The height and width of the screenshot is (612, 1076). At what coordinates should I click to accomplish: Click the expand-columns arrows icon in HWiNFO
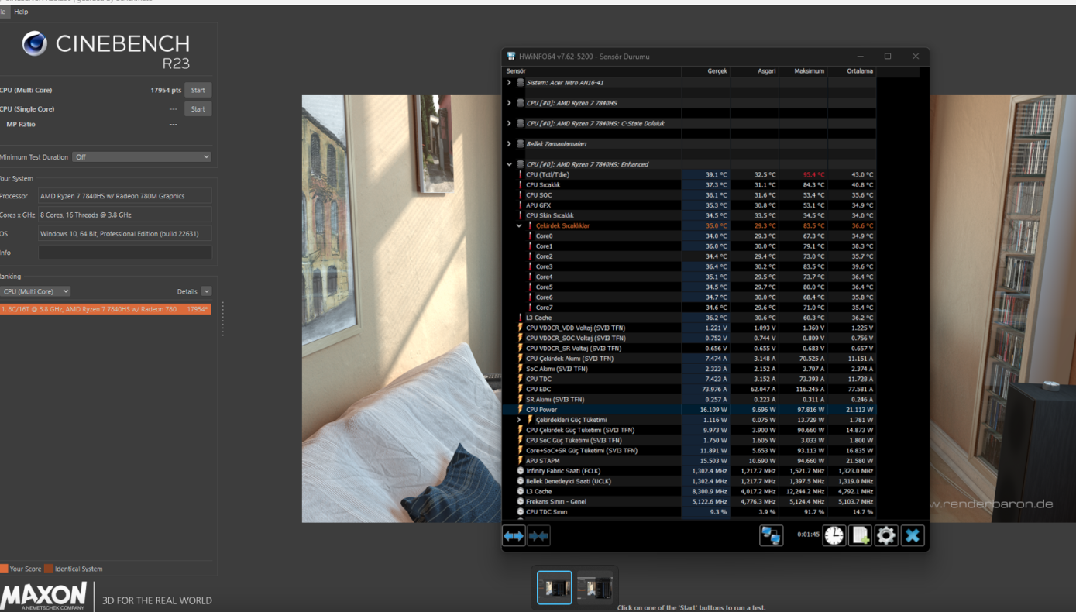pos(514,535)
